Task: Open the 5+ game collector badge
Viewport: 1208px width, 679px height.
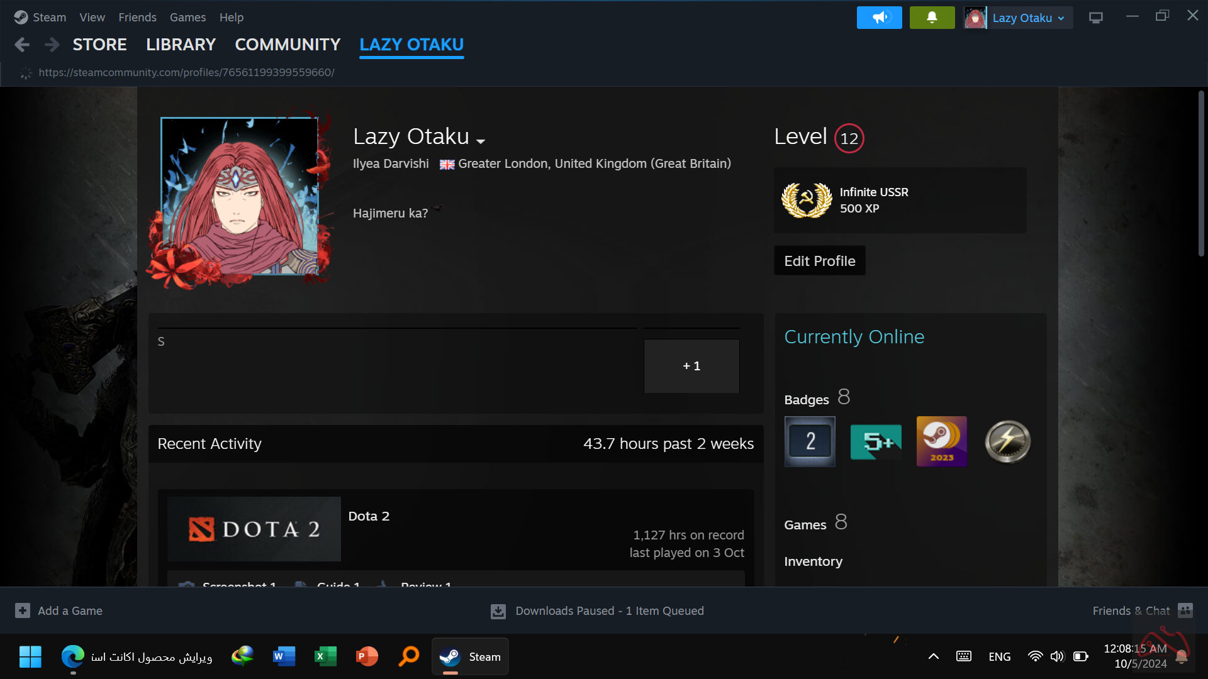Action: (x=876, y=441)
